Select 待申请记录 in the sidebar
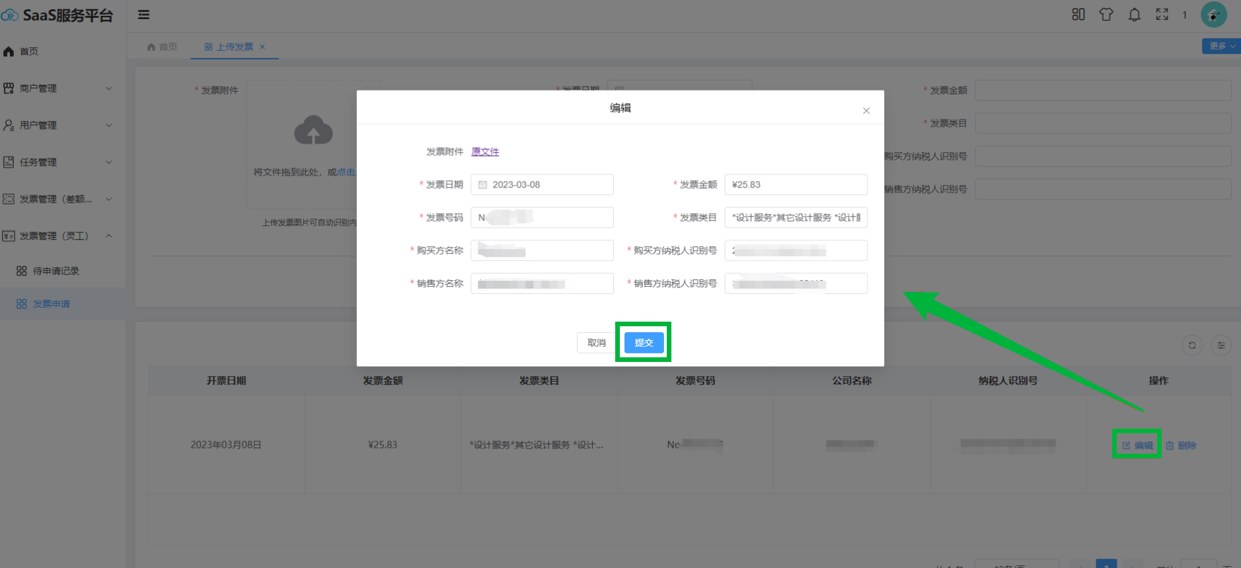This screenshot has height=568, width=1241. [x=56, y=271]
